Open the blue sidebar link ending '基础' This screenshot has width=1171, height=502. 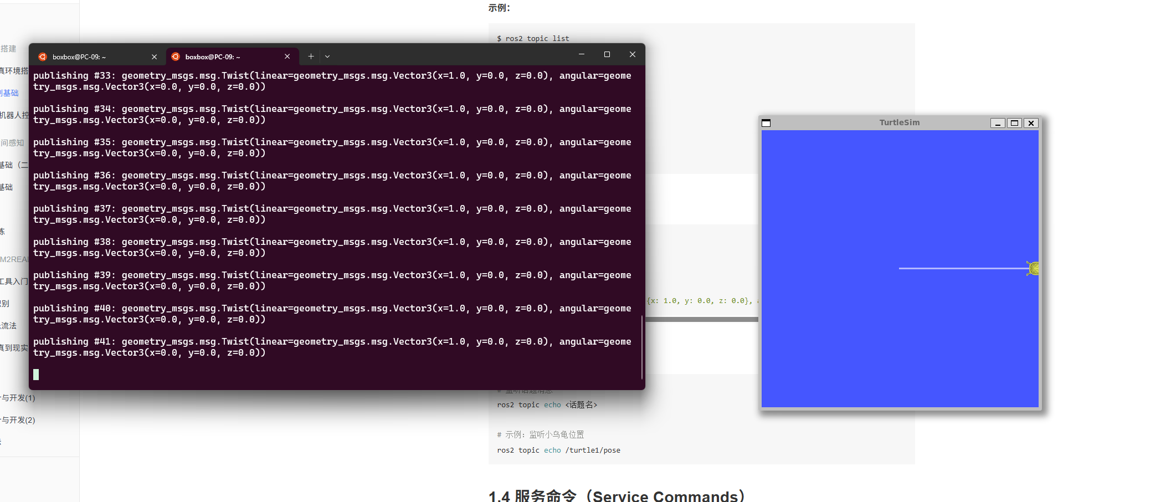click(x=9, y=93)
